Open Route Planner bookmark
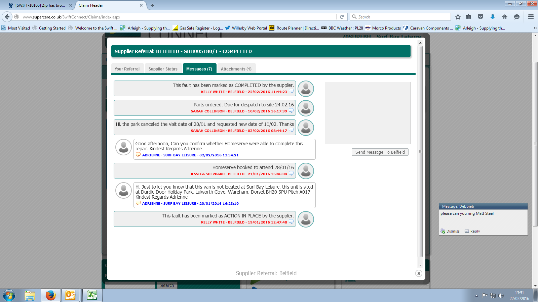The height and width of the screenshot is (302, 538). (294, 28)
